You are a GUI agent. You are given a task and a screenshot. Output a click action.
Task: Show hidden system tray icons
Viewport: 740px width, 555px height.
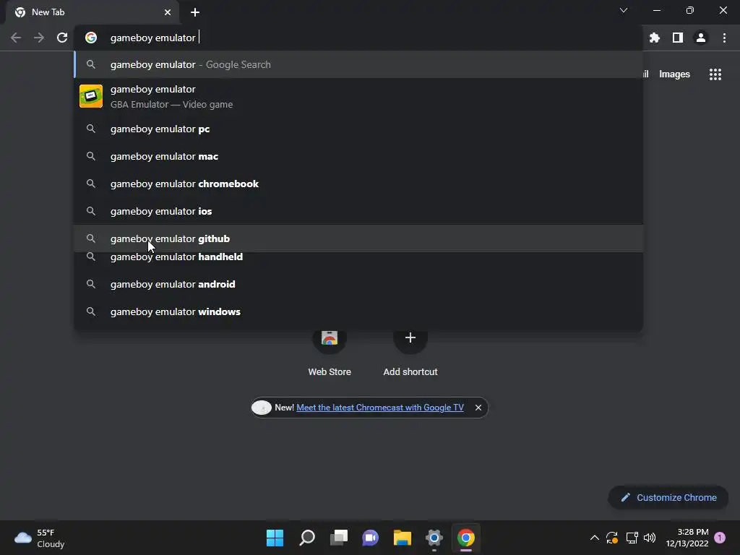click(595, 538)
